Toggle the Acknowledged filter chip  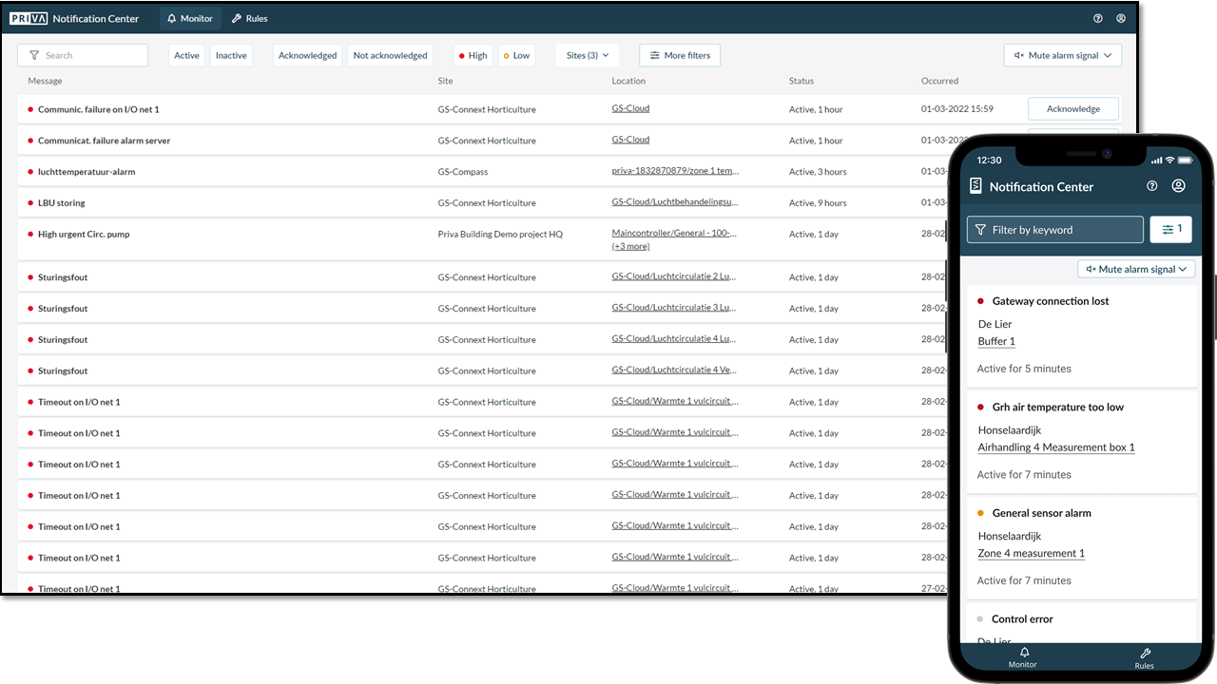[307, 55]
